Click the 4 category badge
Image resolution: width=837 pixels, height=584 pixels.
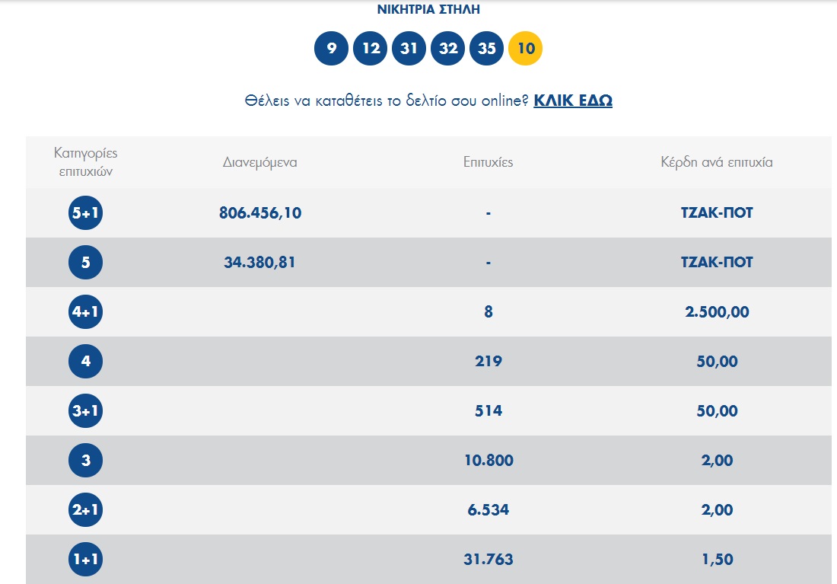[x=85, y=362]
